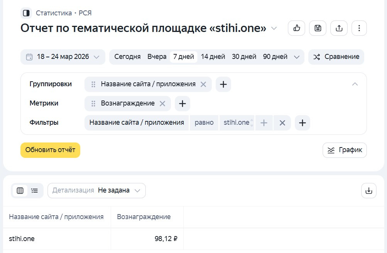The height and width of the screenshot is (253, 387).
Task: Collapse the report settings panel
Action: tap(355, 84)
